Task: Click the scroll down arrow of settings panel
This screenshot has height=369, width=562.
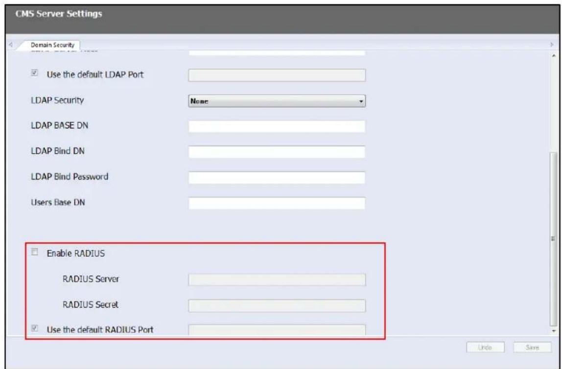Action: (554, 331)
